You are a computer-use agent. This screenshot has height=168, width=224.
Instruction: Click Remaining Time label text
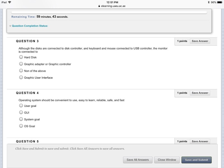23,17
